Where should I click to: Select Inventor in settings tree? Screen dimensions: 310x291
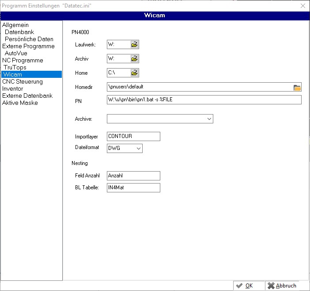pos(12,89)
